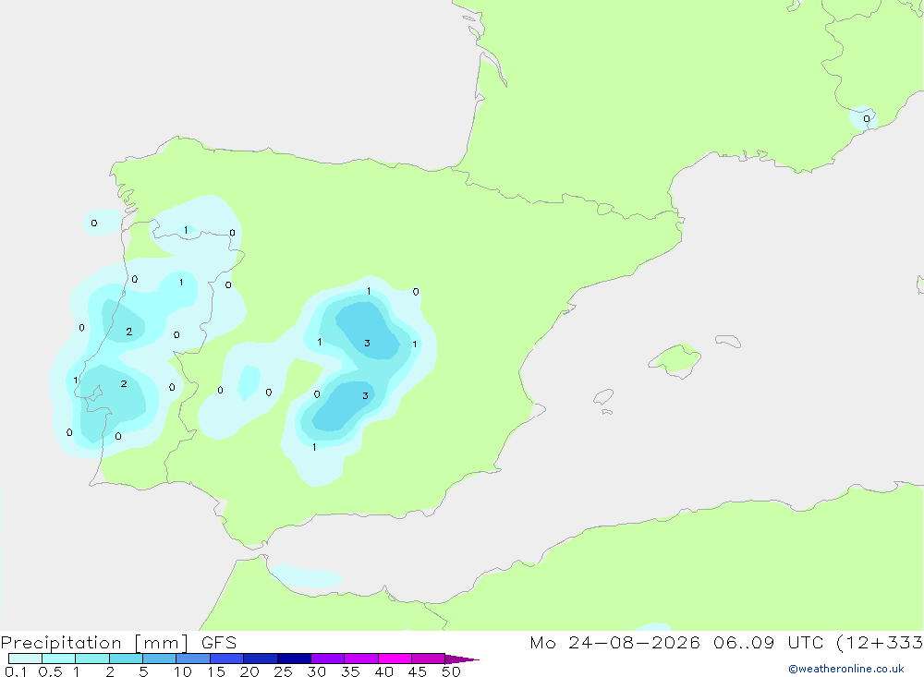Click the 'Precipitation [mm]' title text
The width and height of the screenshot is (924, 677).
[x=94, y=643]
